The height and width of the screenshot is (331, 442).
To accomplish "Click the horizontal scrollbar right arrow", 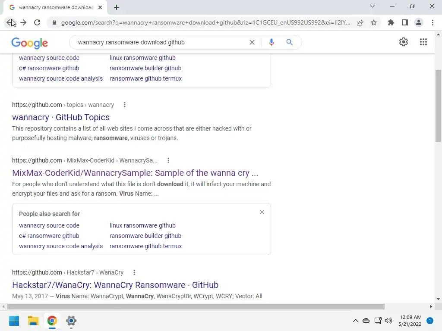I will point(431,306).
